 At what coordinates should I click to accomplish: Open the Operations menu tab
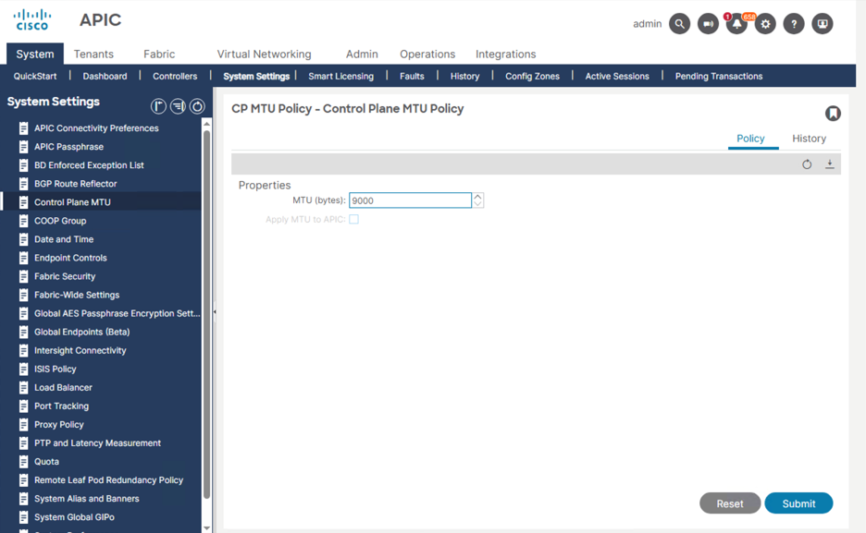(x=427, y=54)
